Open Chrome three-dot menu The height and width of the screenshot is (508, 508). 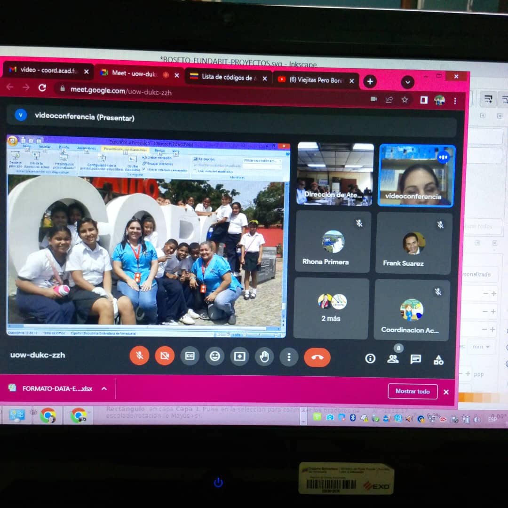[x=455, y=101]
